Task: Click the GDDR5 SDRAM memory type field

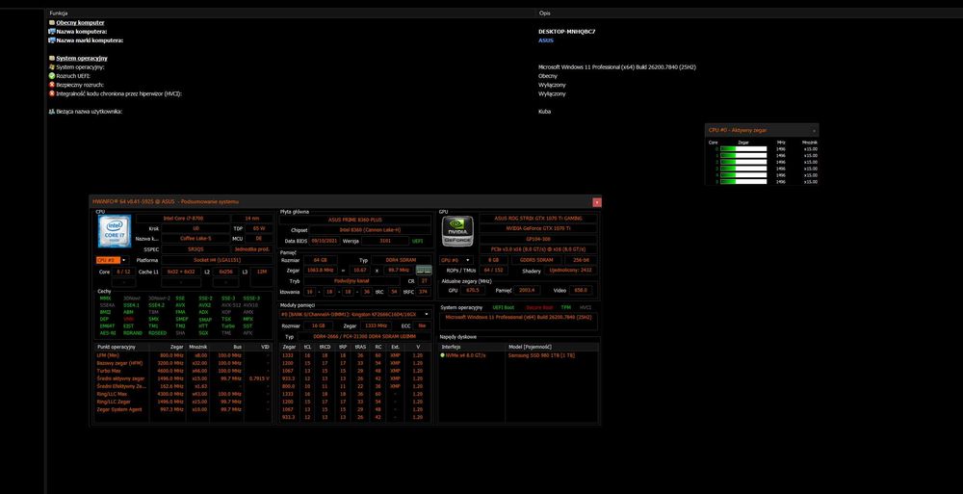Action: [535, 260]
